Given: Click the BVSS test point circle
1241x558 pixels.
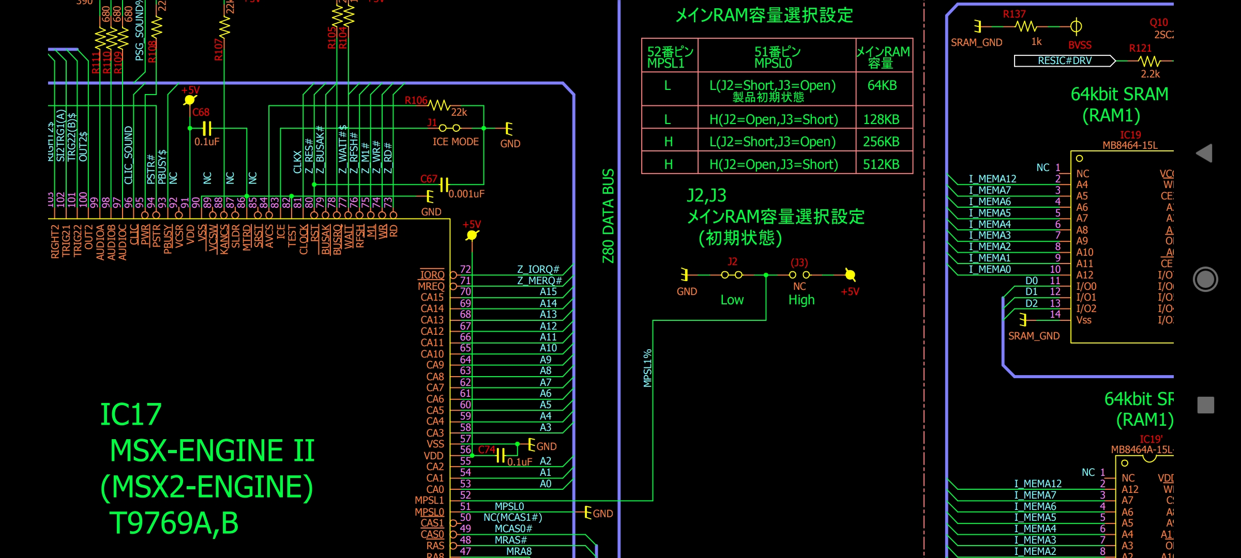Looking at the screenshot, I should 1076,26.
